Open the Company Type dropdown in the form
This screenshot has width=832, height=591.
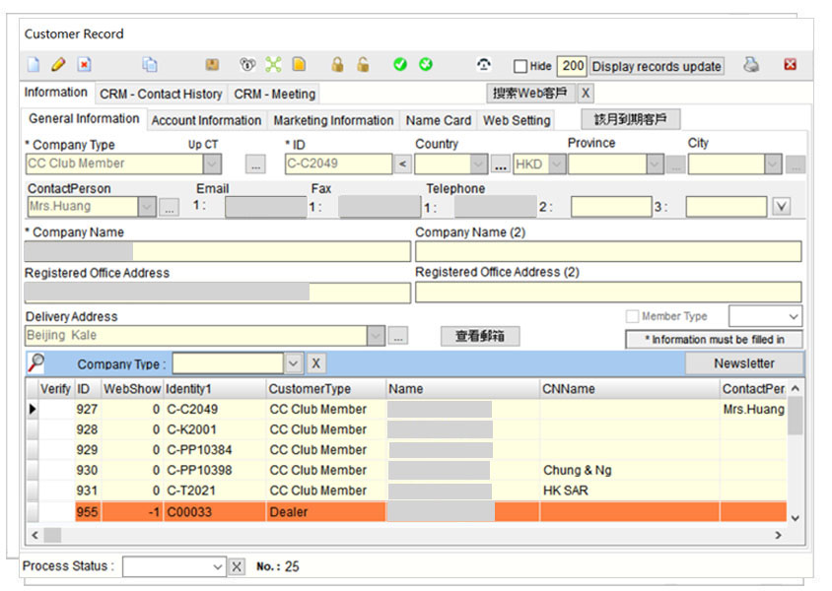pos(212,164)
